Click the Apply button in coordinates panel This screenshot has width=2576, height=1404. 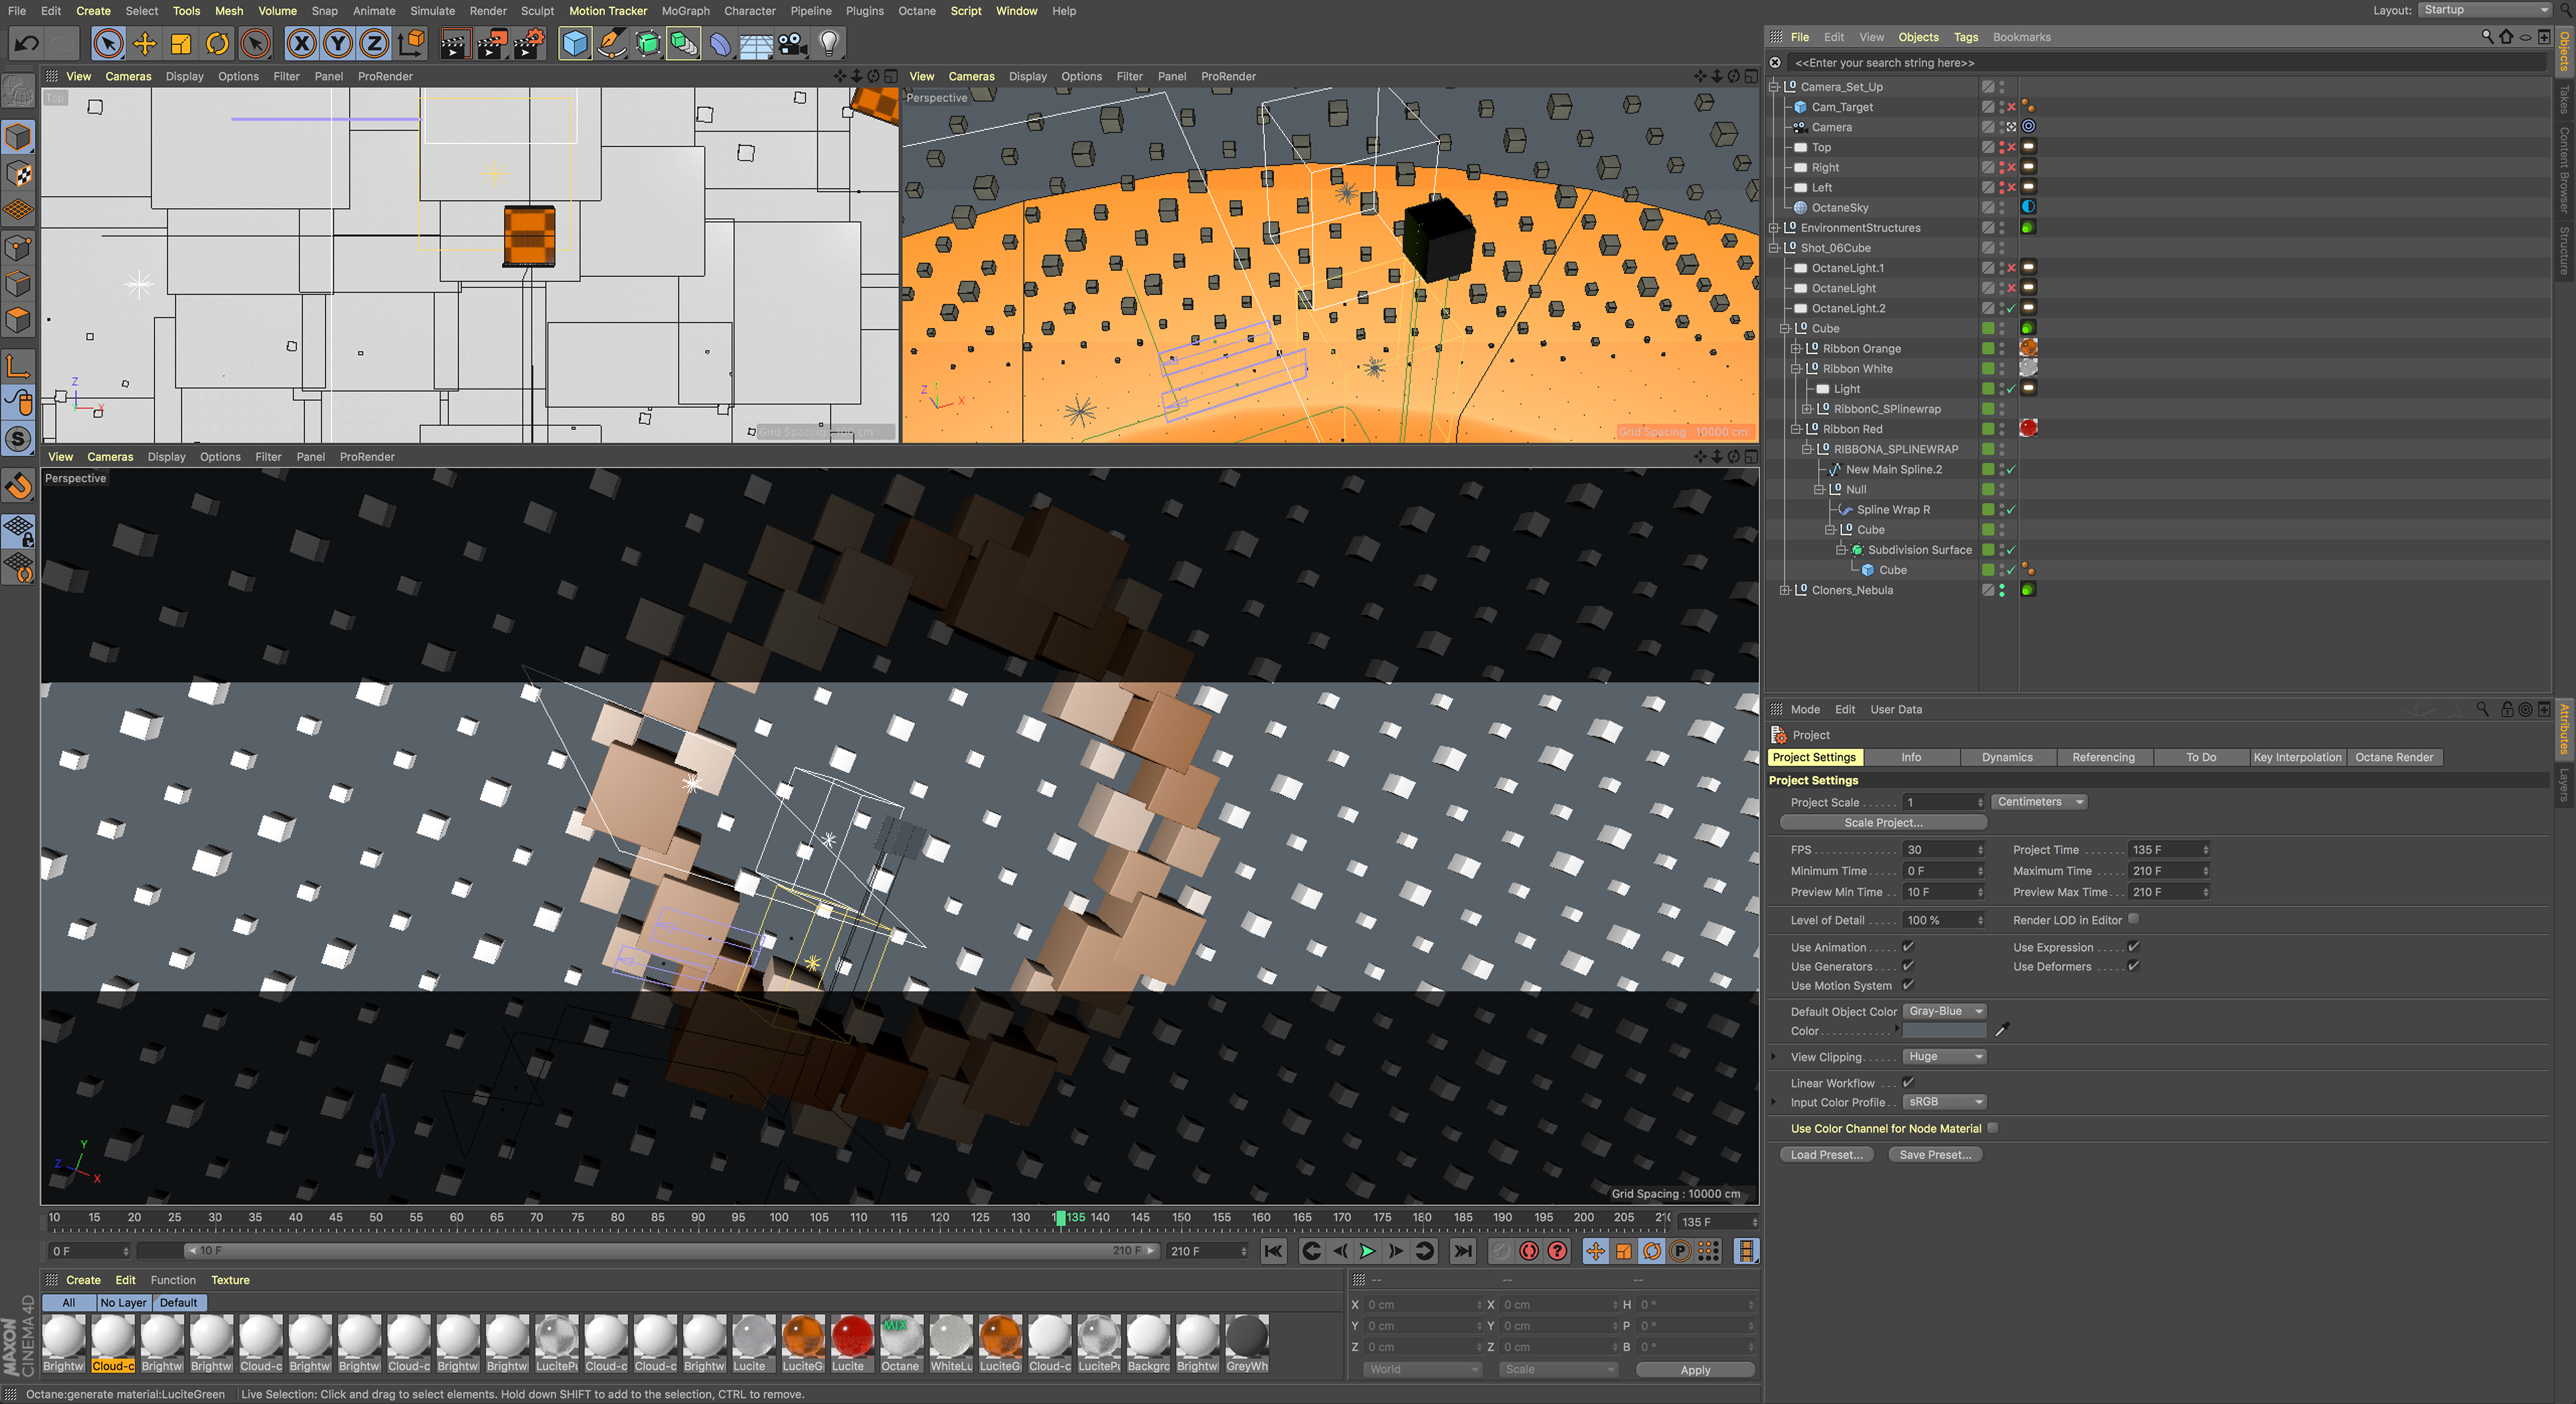pyautogui.click(x=1695, y=1369)
